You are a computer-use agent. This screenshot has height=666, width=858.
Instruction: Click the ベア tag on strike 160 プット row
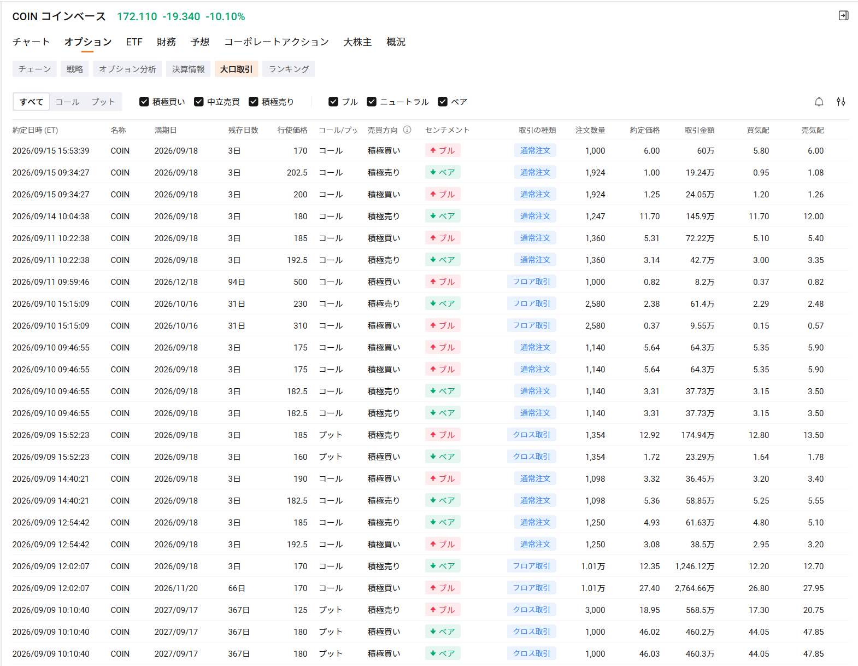[443, 457]
